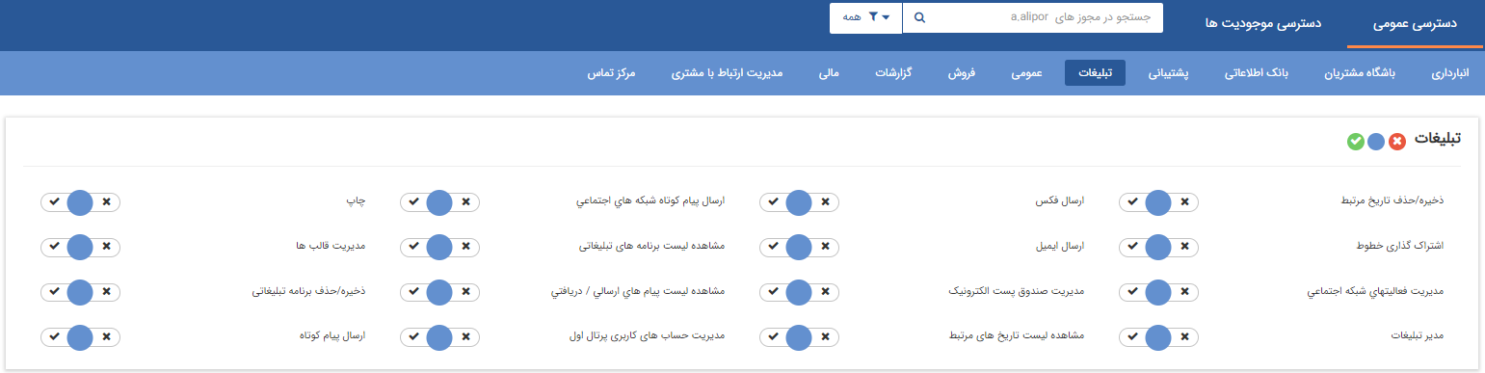Click checkmark on ارسال پیام کوتاه toggle
Image resolution: width=1485 pixels, height=373 pixels.
pyautogui.click(x=54, y=337)
